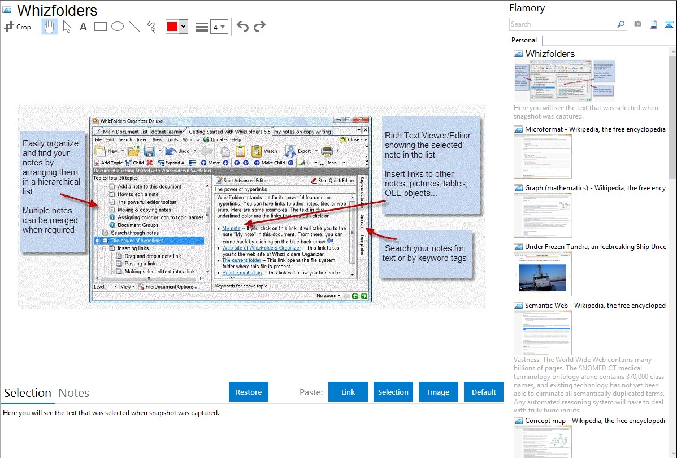Click the icon beside Semantic Web entry

pyautogui.click(x=518, y=306)
